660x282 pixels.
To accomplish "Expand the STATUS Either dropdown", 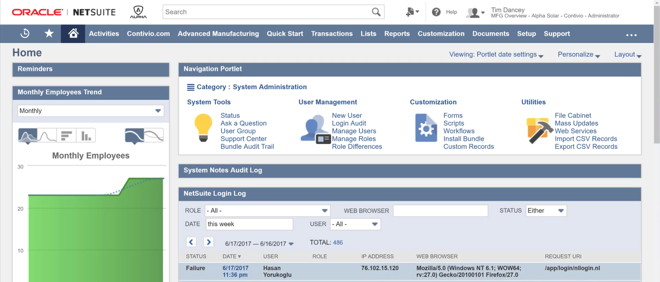I will 546,211.
